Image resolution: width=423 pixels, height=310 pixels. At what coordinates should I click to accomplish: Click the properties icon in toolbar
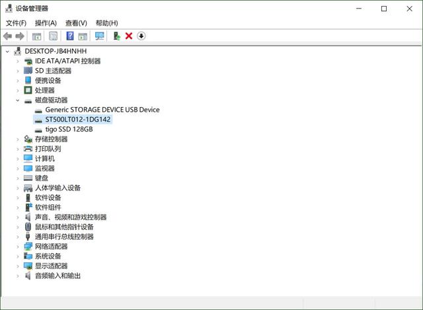tap(54, 36)
